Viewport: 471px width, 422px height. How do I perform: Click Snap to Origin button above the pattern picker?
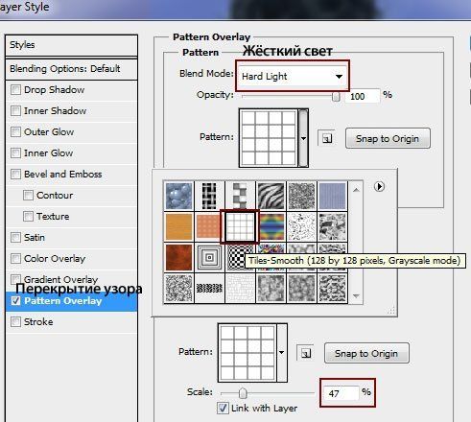coord(388,139)
